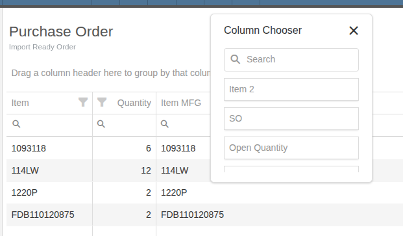This screenshot has height=236, width=403.
Task: Open the Quantity column filter funnel
Action: click(102, 102)
